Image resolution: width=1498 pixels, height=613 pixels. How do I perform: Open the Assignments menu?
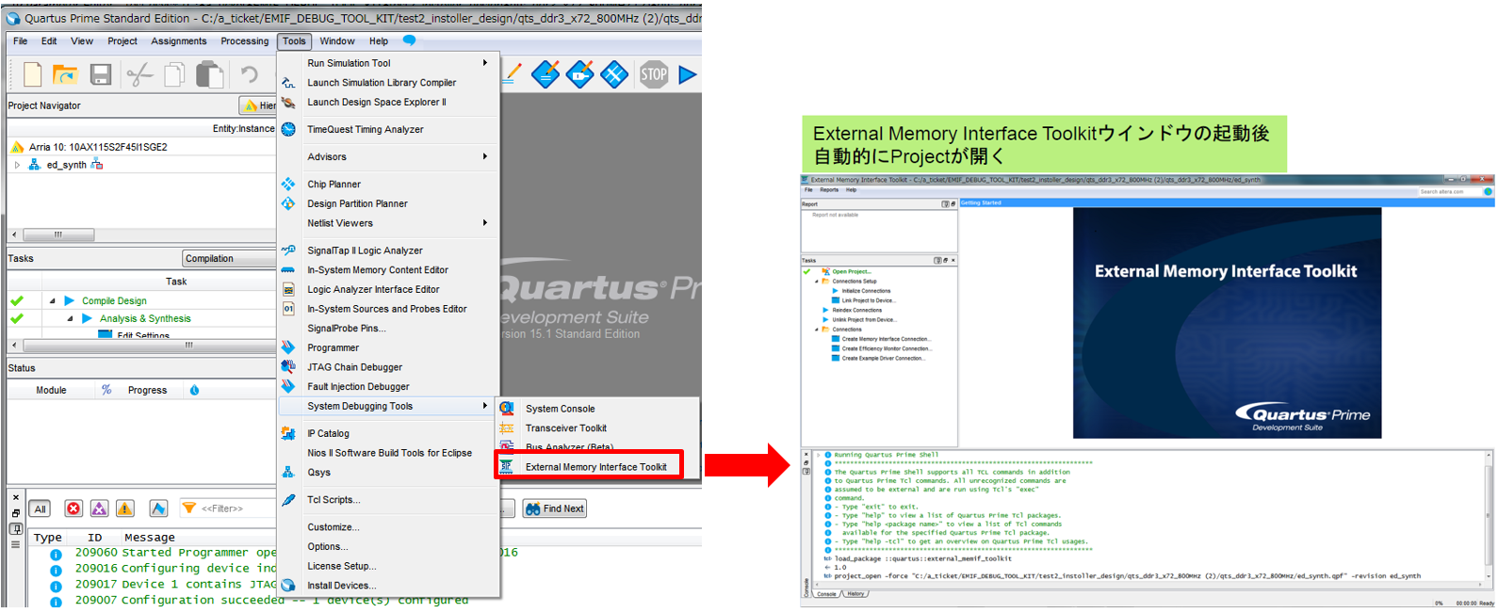click(179, 41)
